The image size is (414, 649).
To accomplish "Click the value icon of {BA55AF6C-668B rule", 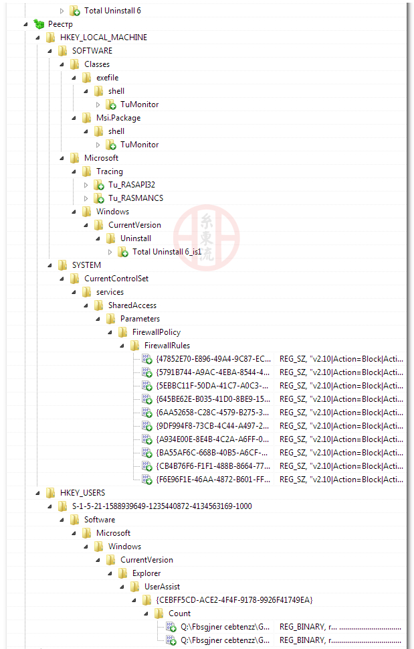I will click(x=147, y=452).
